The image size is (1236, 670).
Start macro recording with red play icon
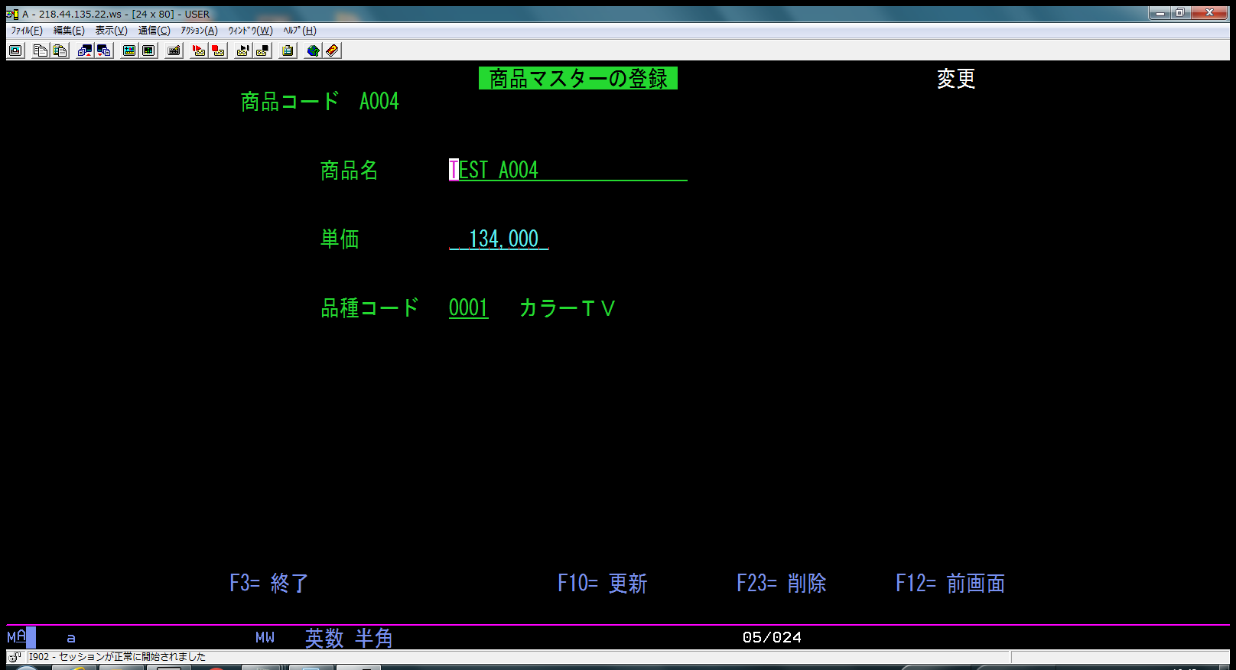[x=199, y=50]
